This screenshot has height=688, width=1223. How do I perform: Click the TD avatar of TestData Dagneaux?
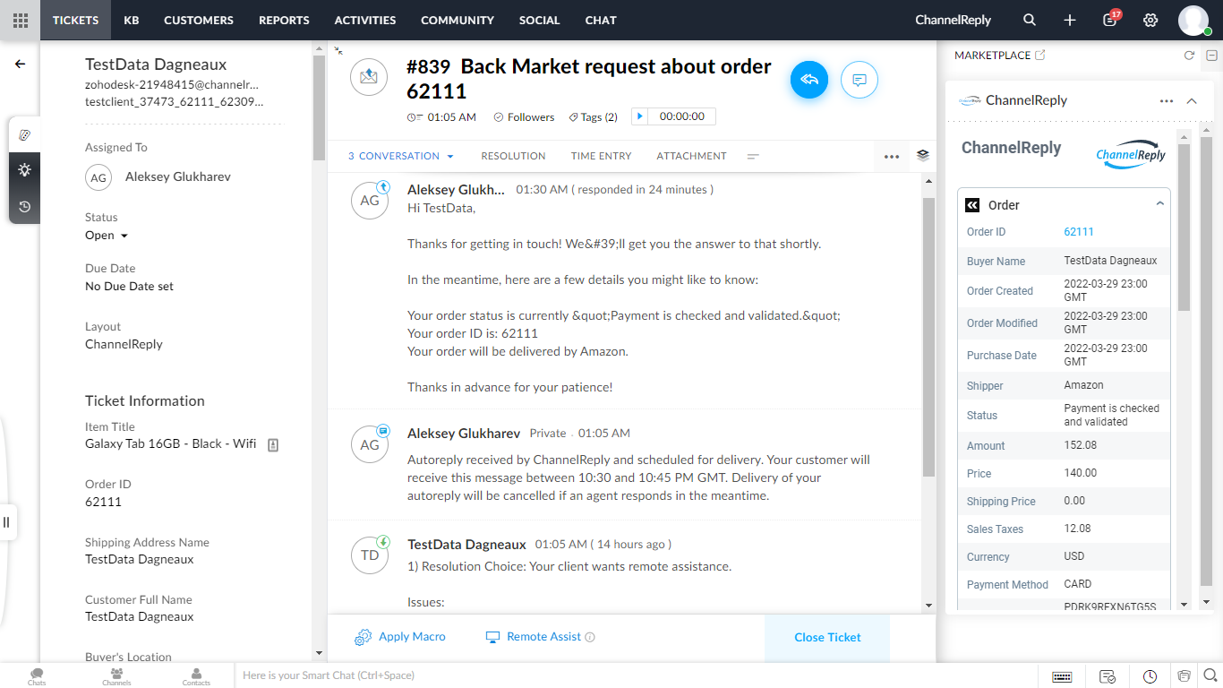pyautogui.click(x=370, y=555)
